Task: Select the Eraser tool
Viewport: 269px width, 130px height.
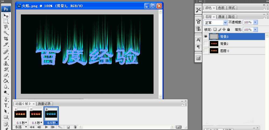Action: (x=6, y=75)
